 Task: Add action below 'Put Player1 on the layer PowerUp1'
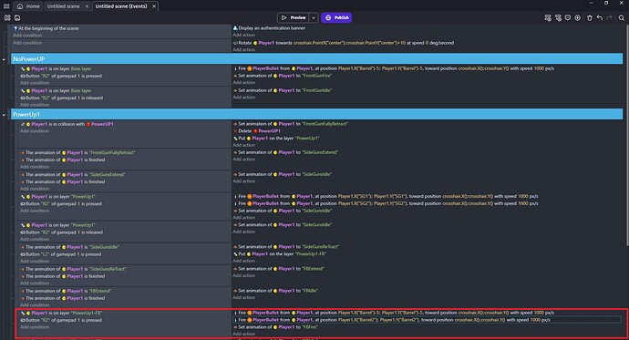click(244, 145)
